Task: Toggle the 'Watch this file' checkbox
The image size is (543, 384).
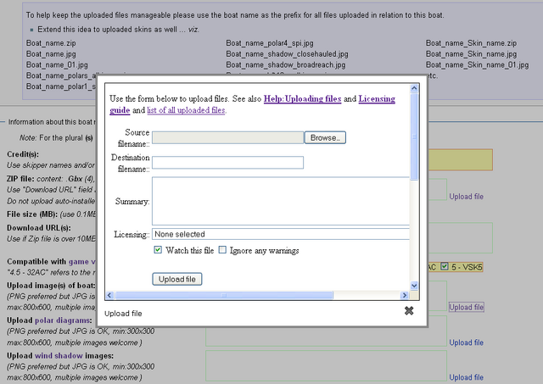Action: pos(158,250)
